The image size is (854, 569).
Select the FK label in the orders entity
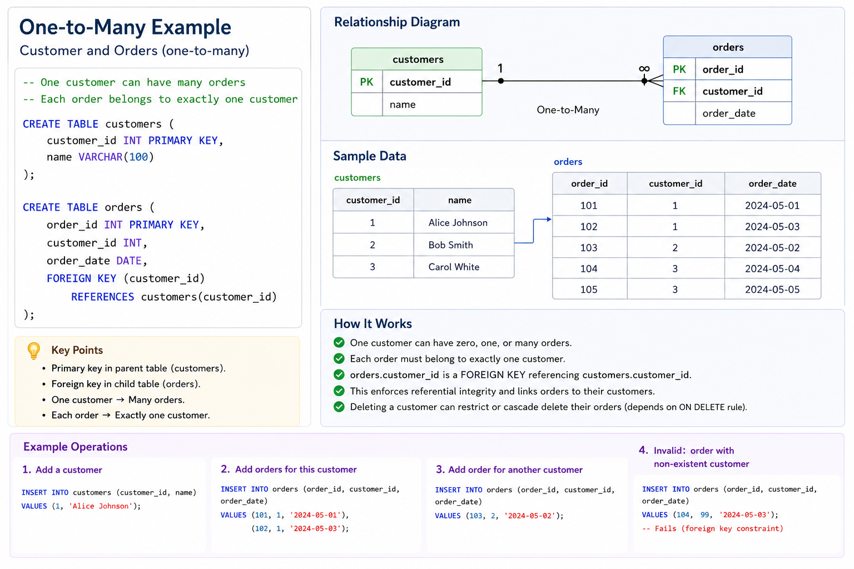[x=679, y=91]
